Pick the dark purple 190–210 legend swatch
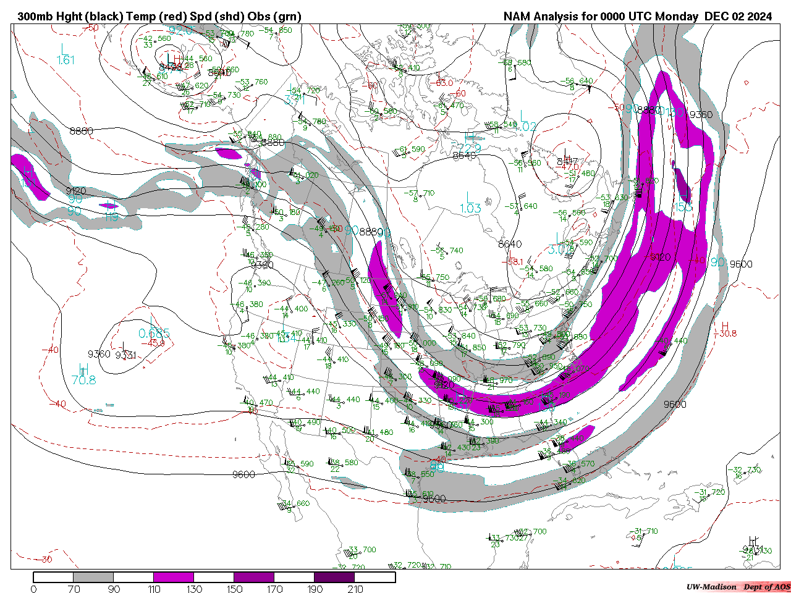Image resolution: width=791 pixels, height=593 pixels. pos(334,578)
